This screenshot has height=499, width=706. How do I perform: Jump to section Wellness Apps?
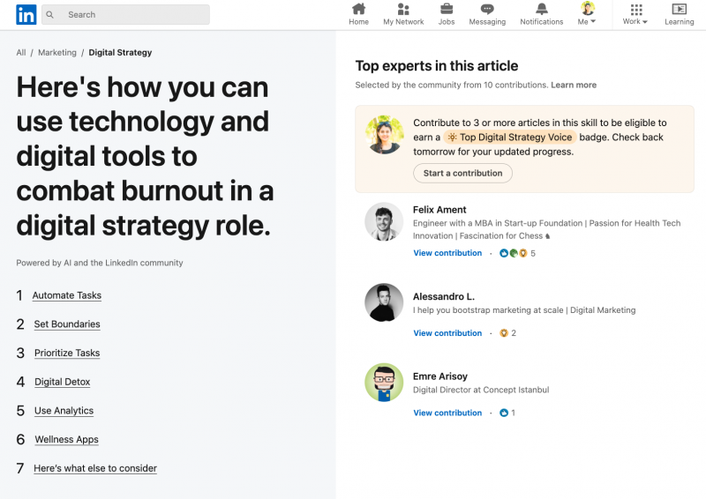pos(67,439)
